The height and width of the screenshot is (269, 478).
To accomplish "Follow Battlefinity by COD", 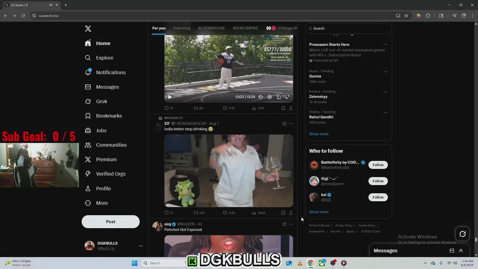I will (378, 165).
